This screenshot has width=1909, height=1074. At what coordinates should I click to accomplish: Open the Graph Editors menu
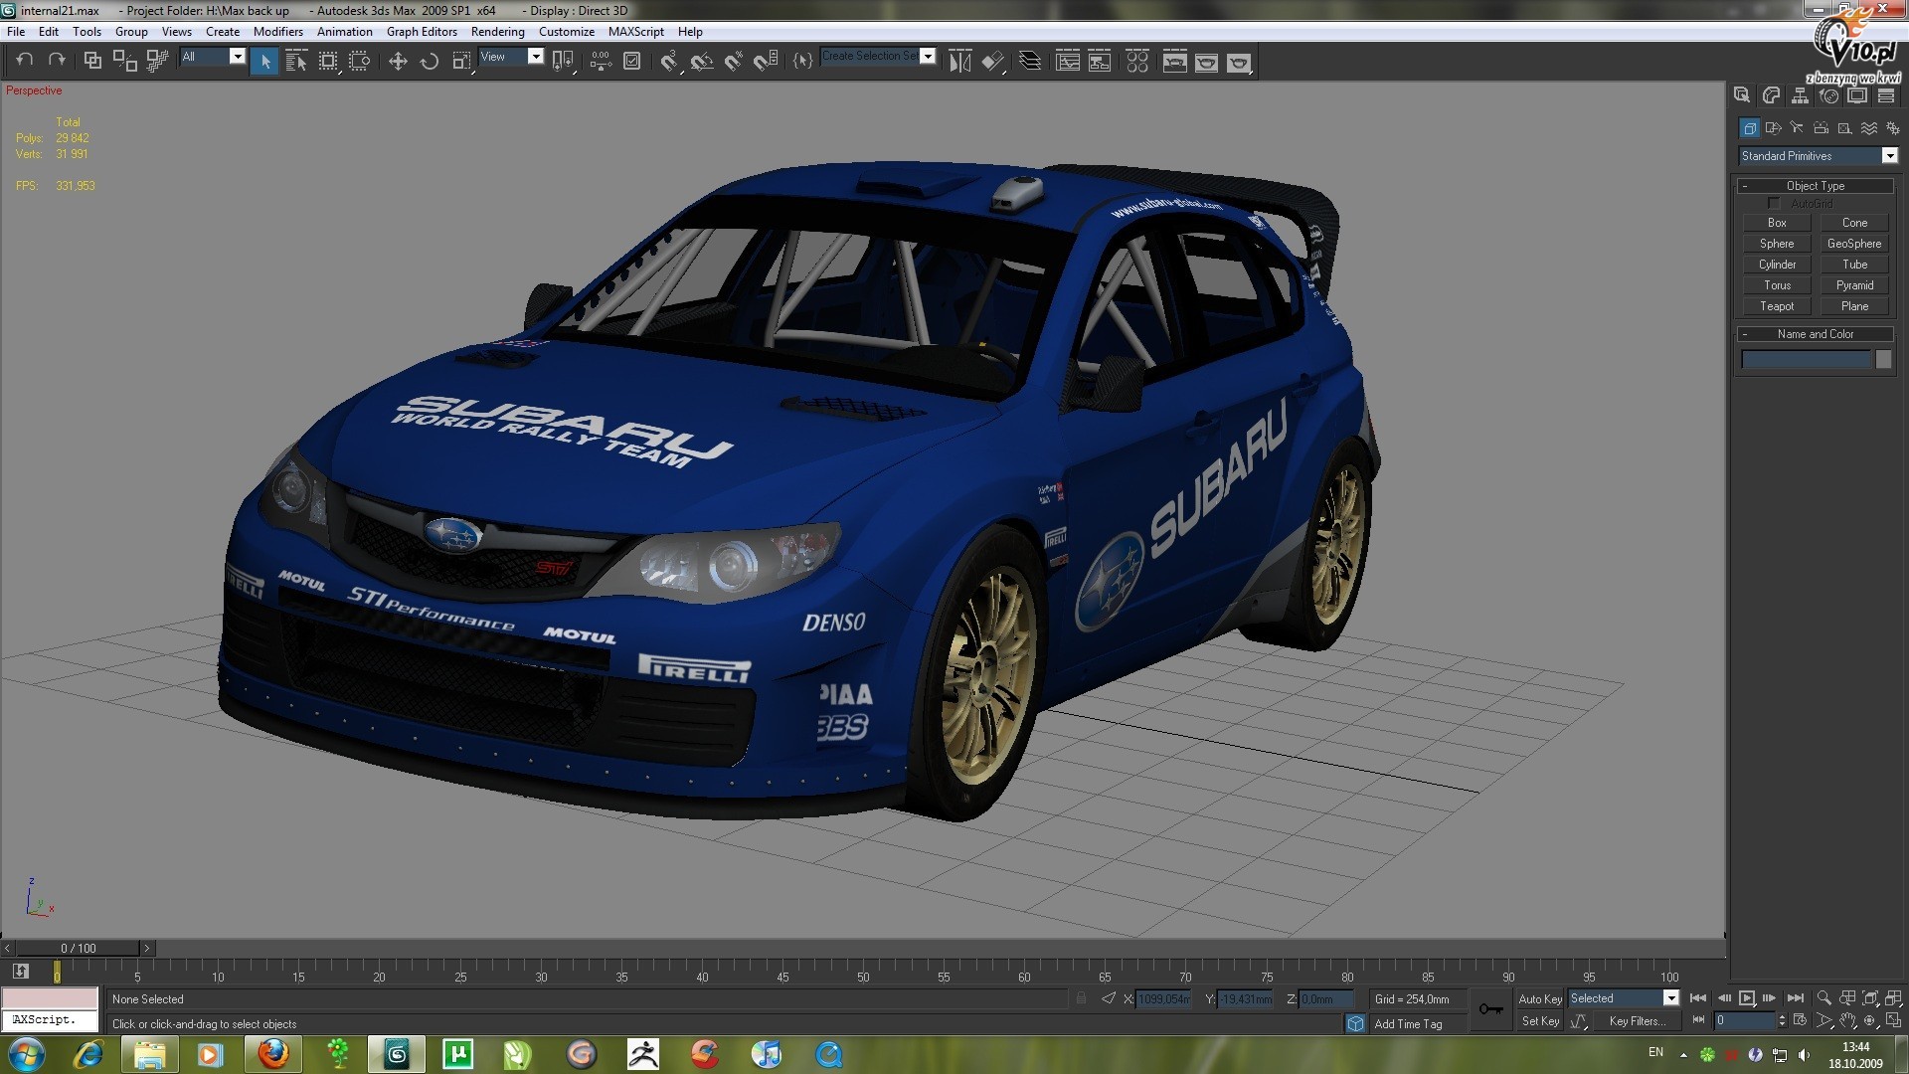pos(422,32)
